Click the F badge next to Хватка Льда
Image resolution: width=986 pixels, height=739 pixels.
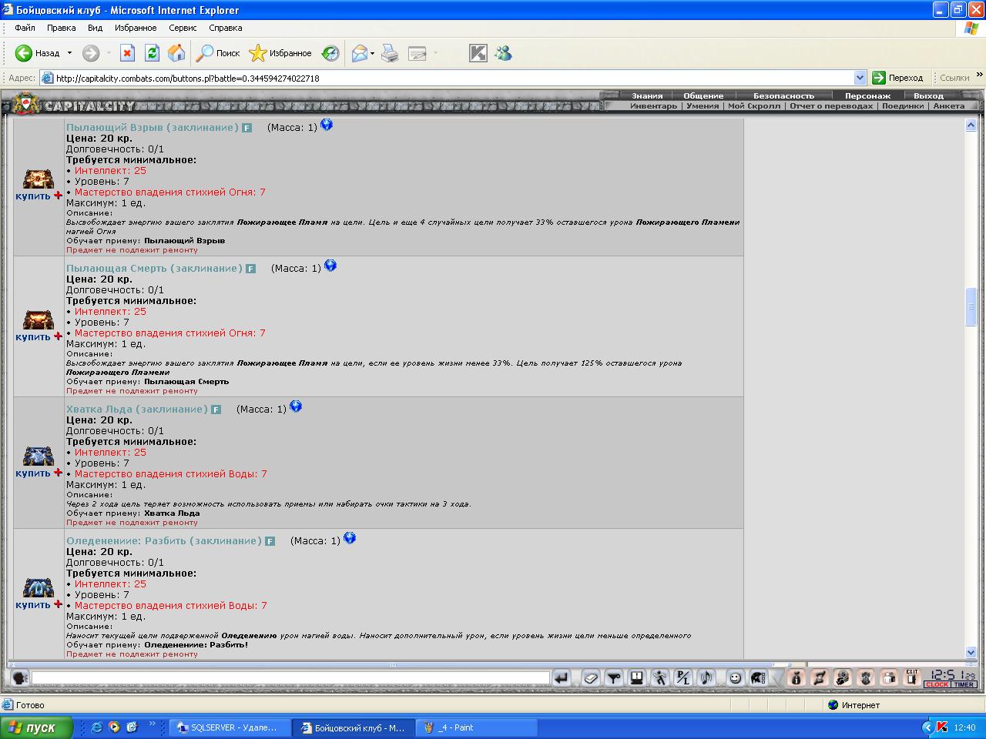pos(216,410)
